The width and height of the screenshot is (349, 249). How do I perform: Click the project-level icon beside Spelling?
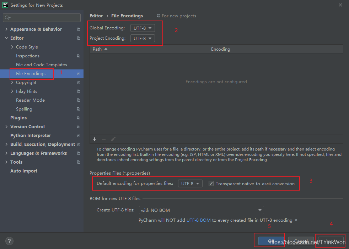click(78, 109)
